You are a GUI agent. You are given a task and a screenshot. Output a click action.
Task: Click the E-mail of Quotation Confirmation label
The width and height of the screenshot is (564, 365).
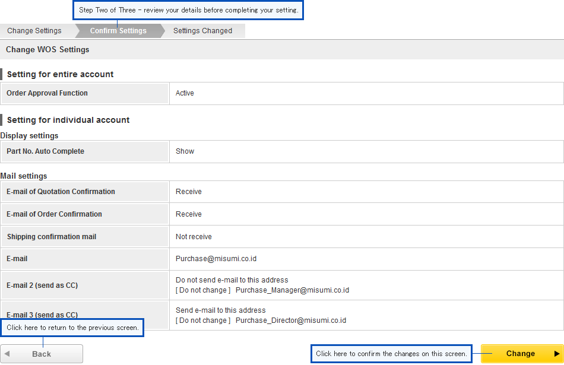pyautogui.click(x=61, y=192)
